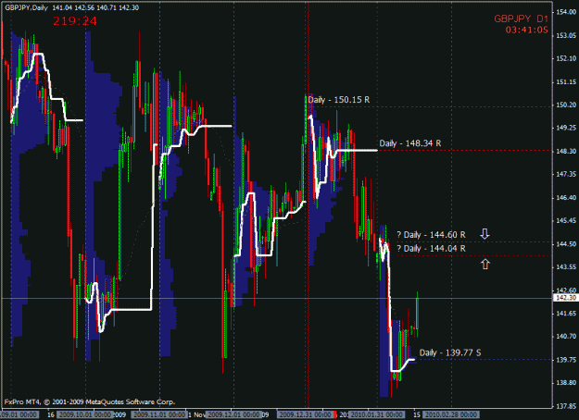The height and width of the screenshot is (420, 579).
Task: Click the 2009.10.01 00:00 date marker
Action: tap(85, 414)
